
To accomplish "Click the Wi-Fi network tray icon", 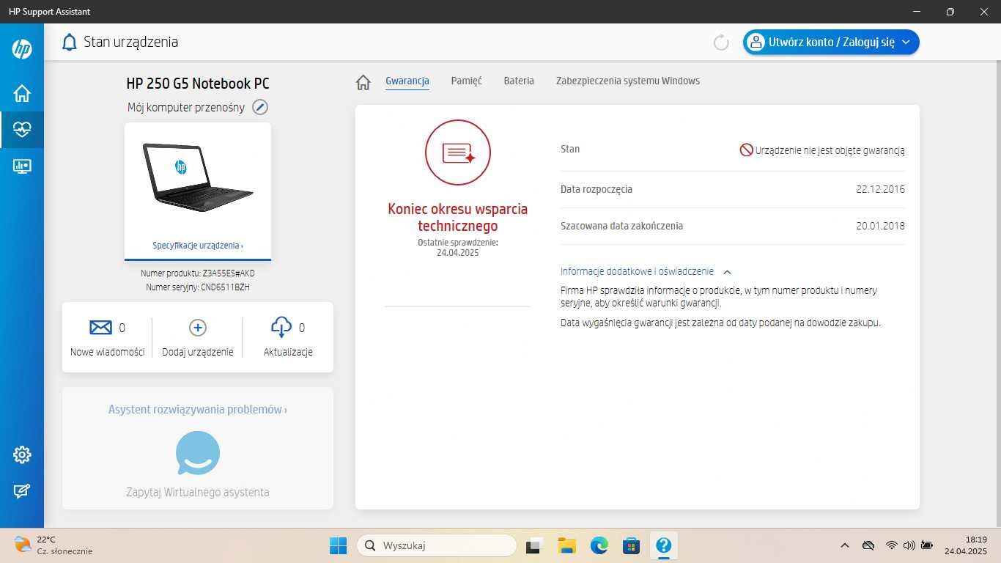I will click(892, 545).
